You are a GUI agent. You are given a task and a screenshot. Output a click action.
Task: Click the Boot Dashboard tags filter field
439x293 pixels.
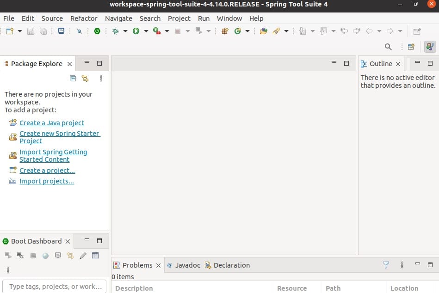coord(55,286)
